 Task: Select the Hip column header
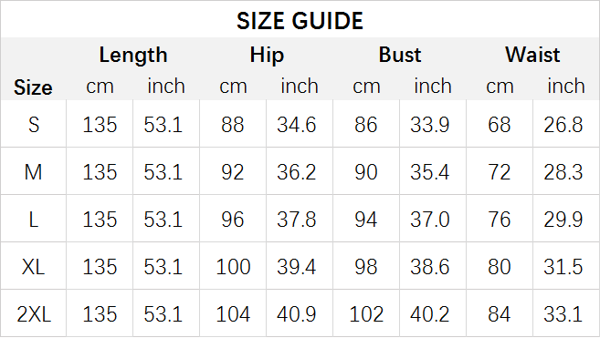pyautogui.click(x=267, y=55)
